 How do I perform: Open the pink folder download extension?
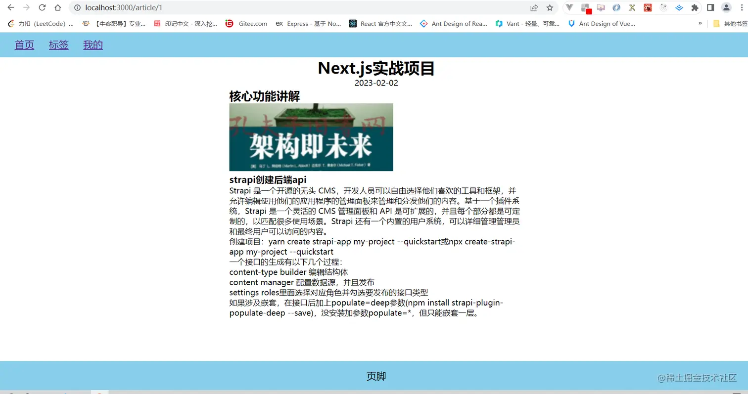click(601, 8)
